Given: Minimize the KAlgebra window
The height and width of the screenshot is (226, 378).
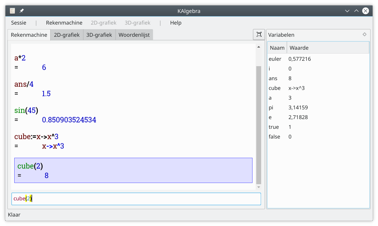Looking at the screenshot, I should click(x=347, y=11).
